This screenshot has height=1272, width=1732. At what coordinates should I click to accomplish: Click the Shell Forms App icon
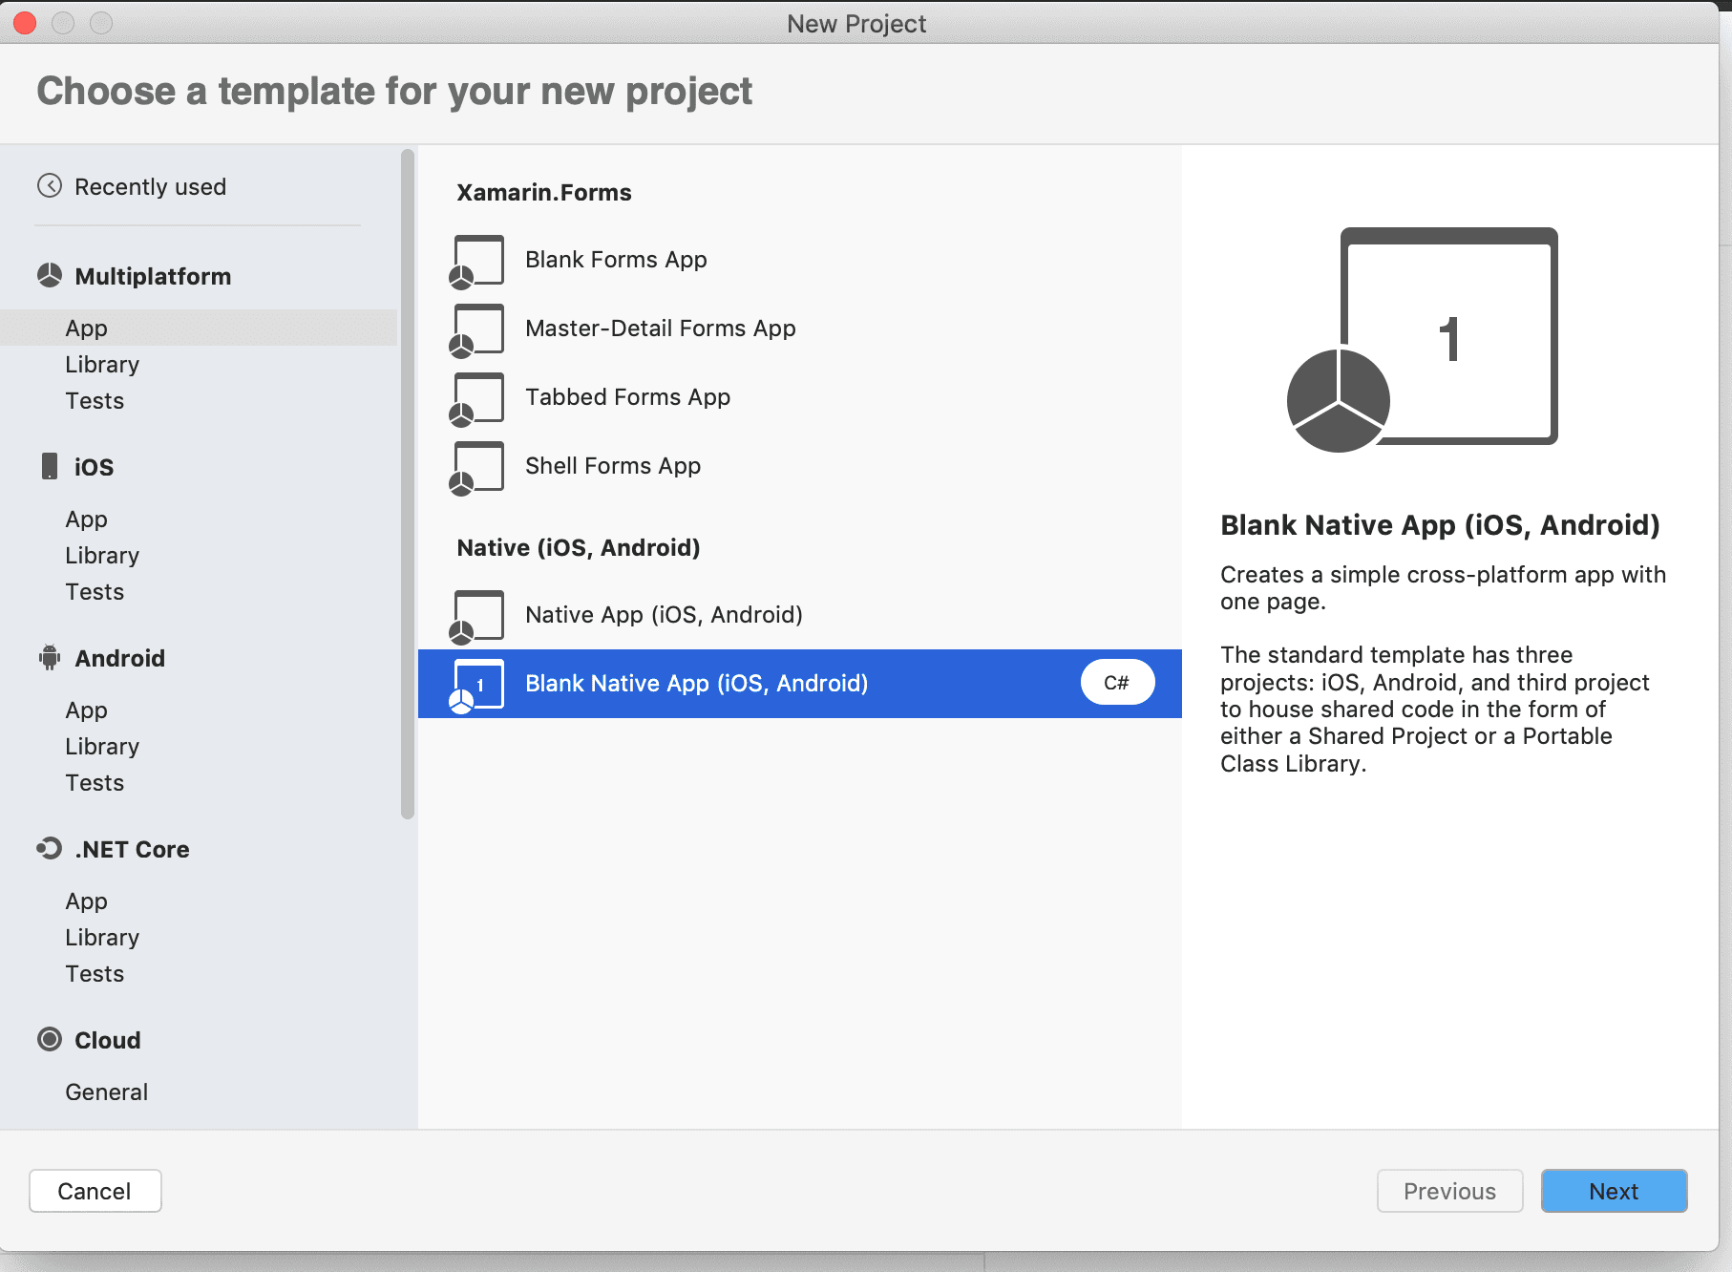(x=477, y=467)
